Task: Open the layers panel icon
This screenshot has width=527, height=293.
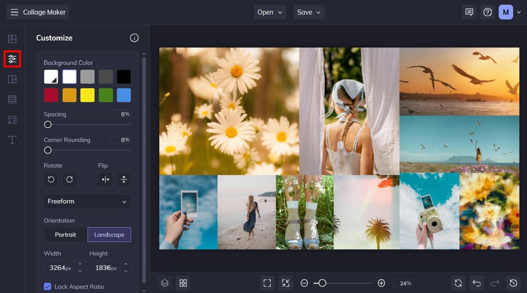Action: coord(165,283)
